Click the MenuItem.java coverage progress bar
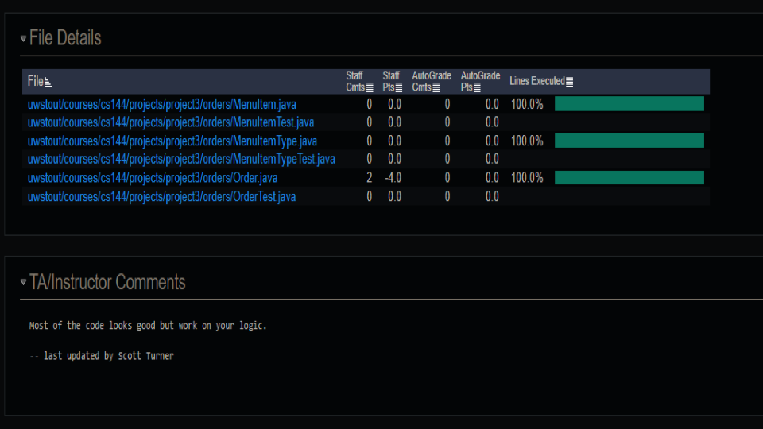 coord(629,103)
